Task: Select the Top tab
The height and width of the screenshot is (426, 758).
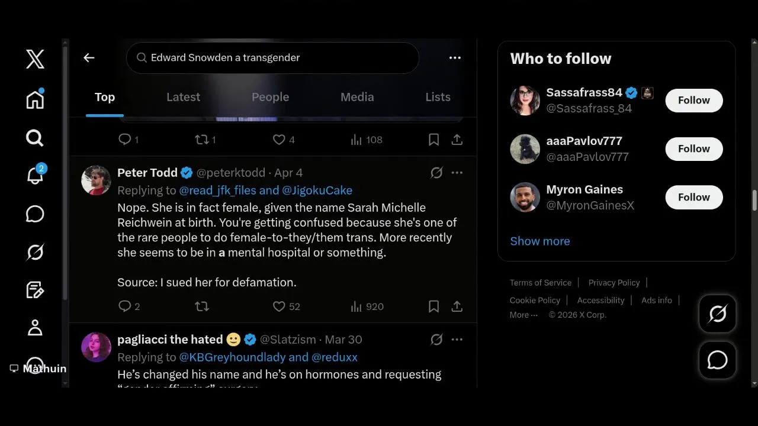Action: click(105, 97)
